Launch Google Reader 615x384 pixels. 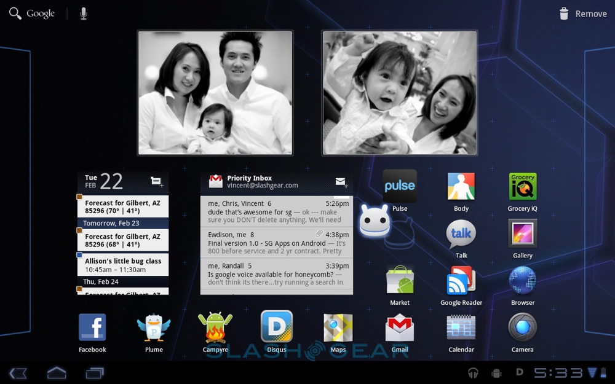(x=461, y=281)
